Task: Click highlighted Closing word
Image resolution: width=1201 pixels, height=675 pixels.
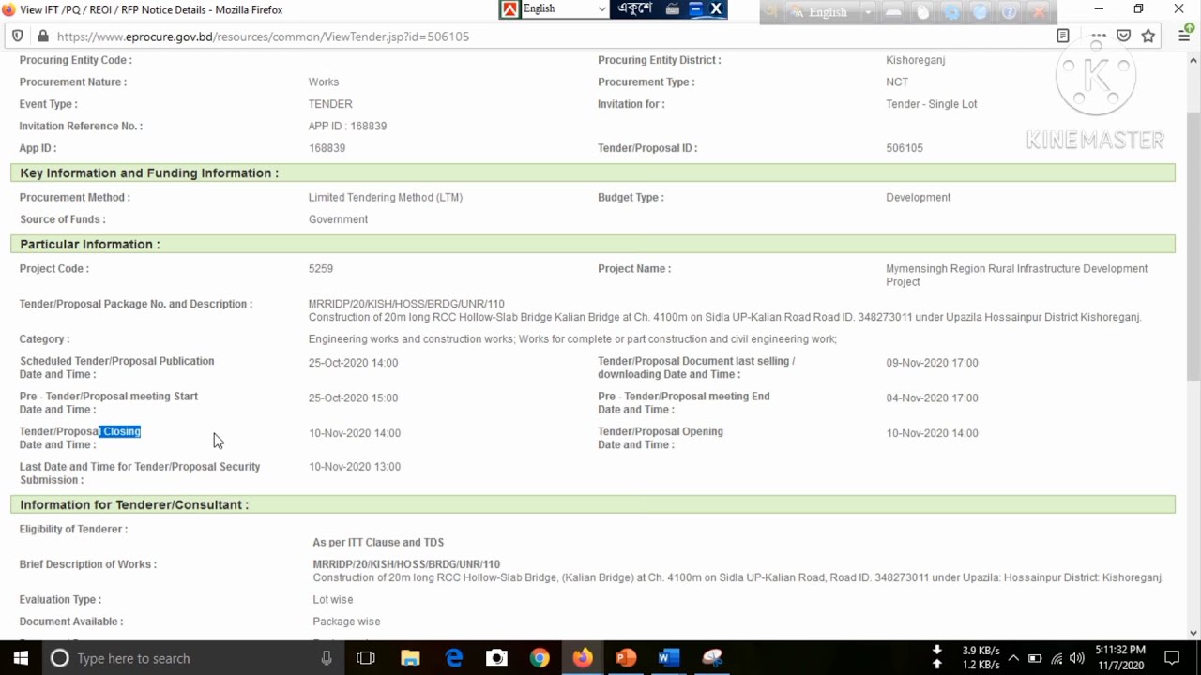Action: tap(120, 431)
